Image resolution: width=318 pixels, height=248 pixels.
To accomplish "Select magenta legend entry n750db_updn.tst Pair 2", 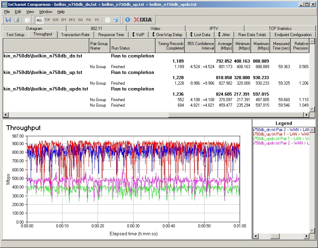I will coord(281,143).
